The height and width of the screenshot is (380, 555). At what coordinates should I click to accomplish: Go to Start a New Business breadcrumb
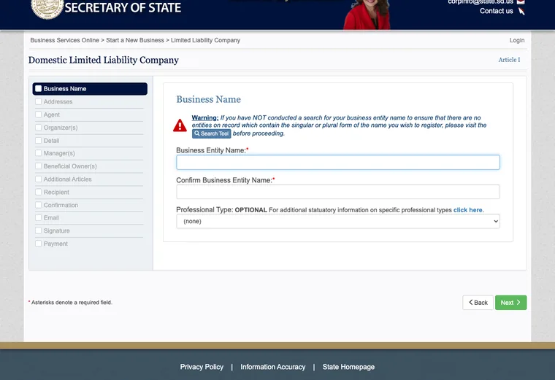click(x=135, y=40)
